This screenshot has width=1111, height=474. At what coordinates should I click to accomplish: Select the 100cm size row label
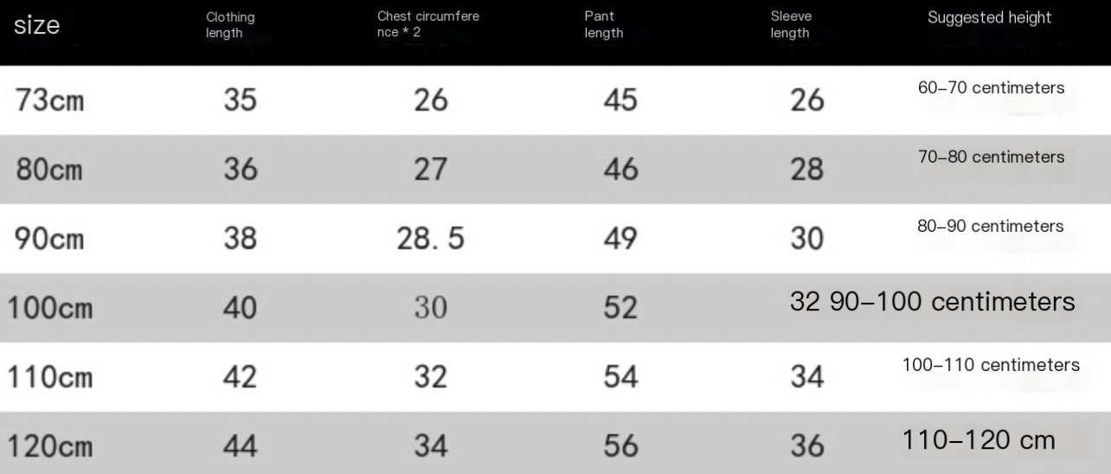coord(50,308)
